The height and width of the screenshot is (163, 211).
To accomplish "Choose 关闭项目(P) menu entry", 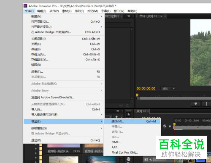I will 64,39.
